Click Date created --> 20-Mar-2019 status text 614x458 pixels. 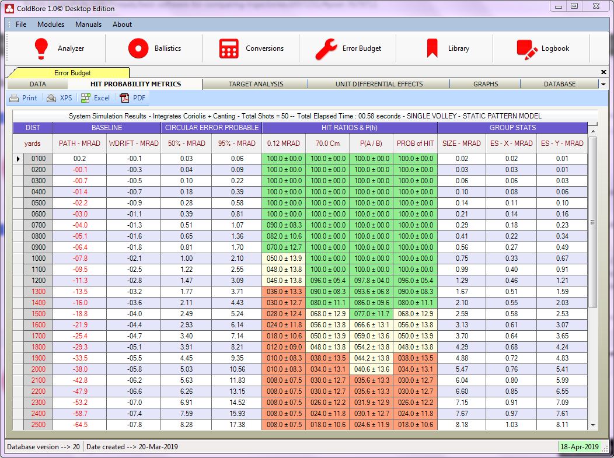pyautogui.click(x=132, y=447)
